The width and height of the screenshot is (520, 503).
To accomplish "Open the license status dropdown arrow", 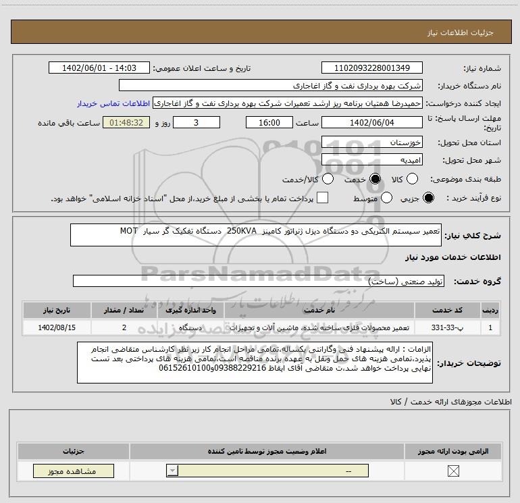I will coord(172,471).
